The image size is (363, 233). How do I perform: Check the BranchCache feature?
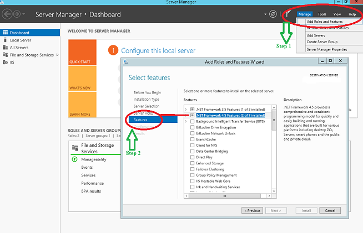pyautogui.click(x=192, y=139)
